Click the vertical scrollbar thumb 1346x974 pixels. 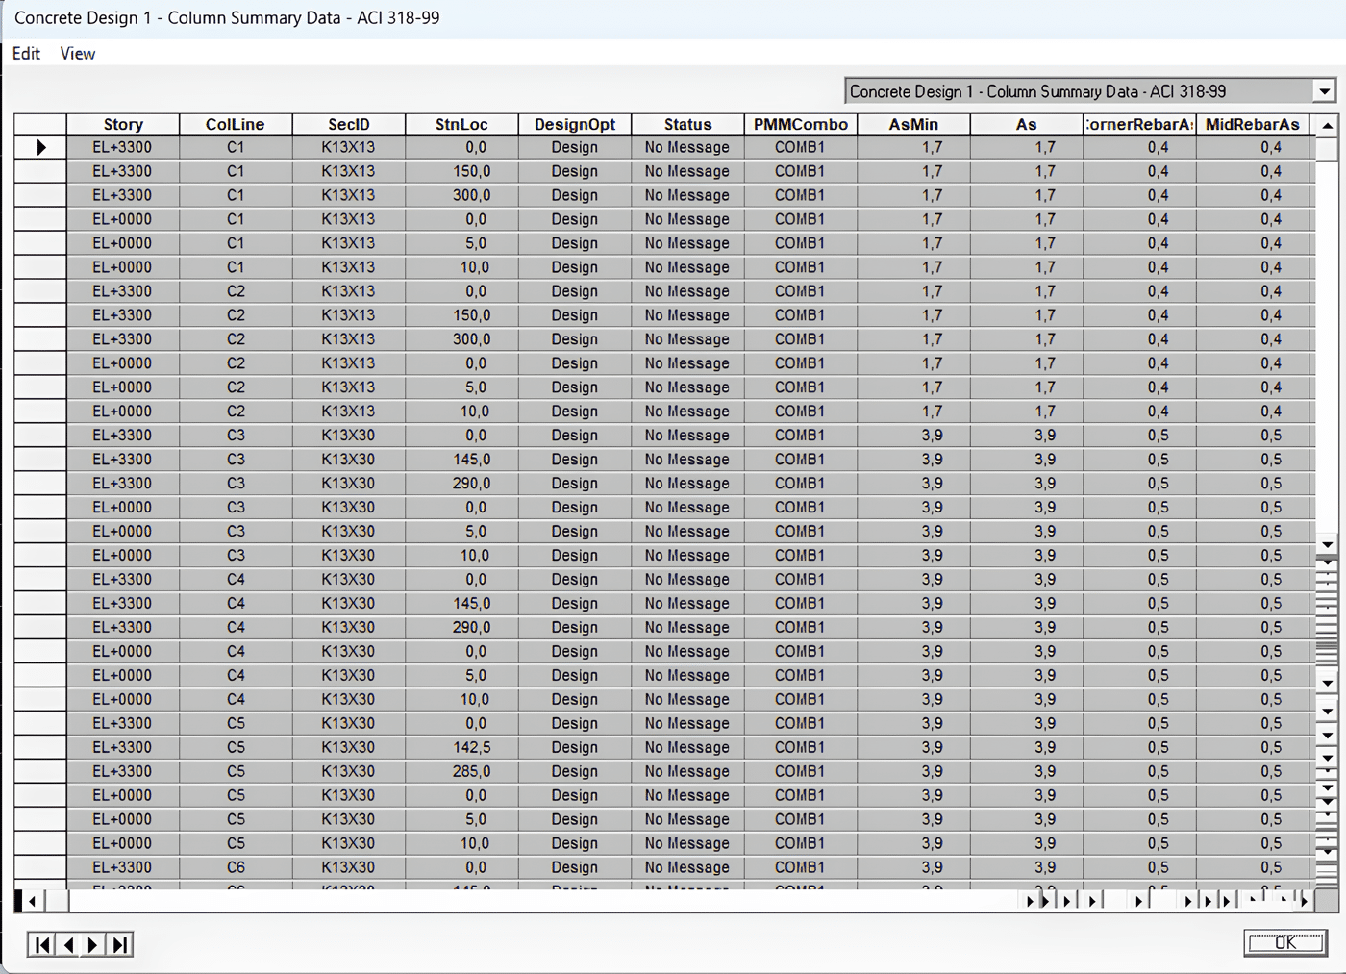[1327, 149]
